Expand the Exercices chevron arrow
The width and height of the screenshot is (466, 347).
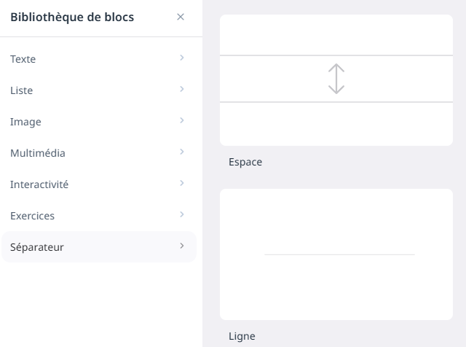(181, 215)
